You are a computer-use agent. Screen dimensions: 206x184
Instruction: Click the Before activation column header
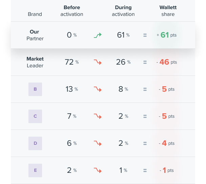72,11
